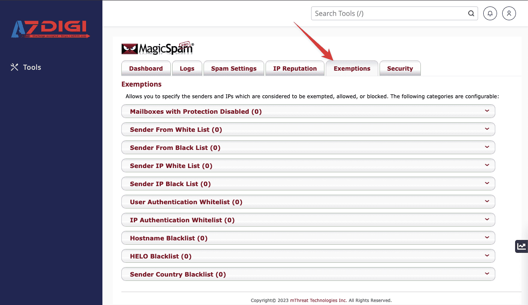
Task: Click the search magnifier icon
Action: pos(471,13)
